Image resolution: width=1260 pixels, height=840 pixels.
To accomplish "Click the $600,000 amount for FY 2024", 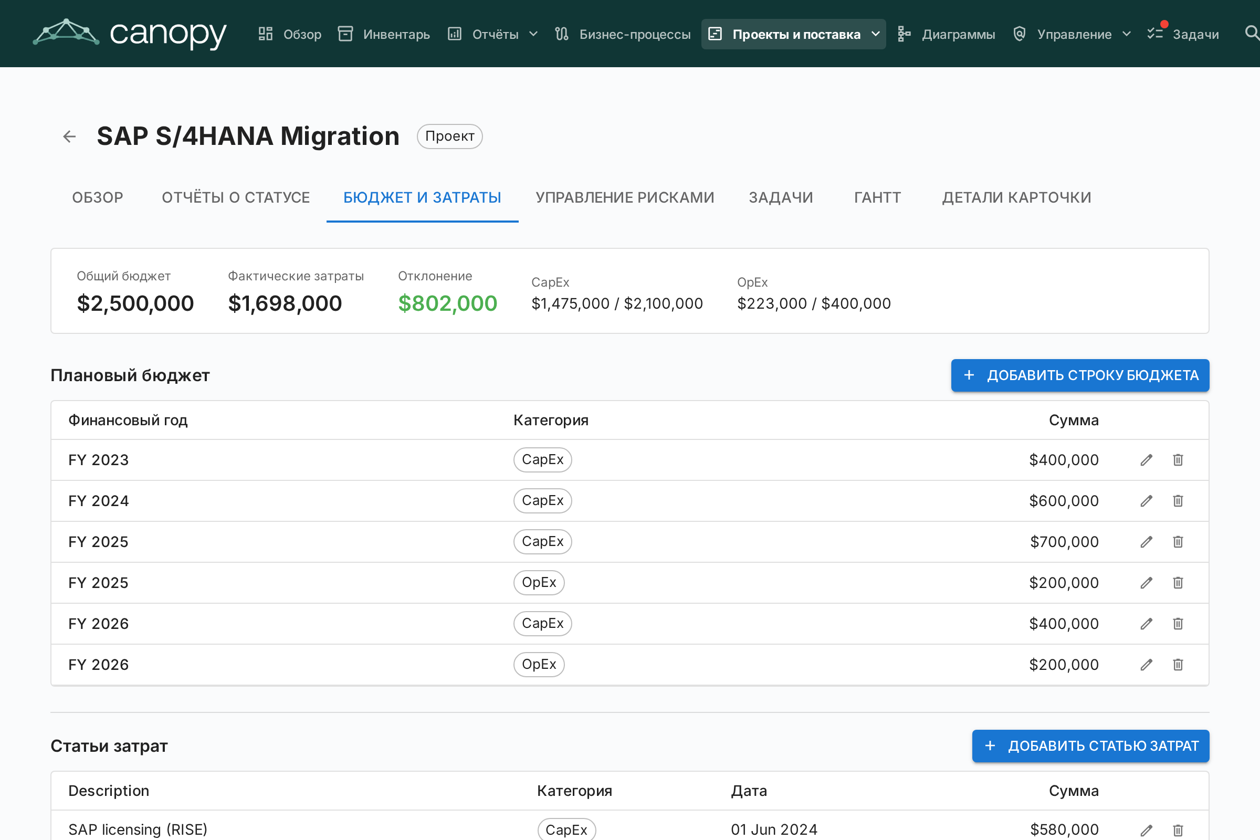I will coord(1064,501).
